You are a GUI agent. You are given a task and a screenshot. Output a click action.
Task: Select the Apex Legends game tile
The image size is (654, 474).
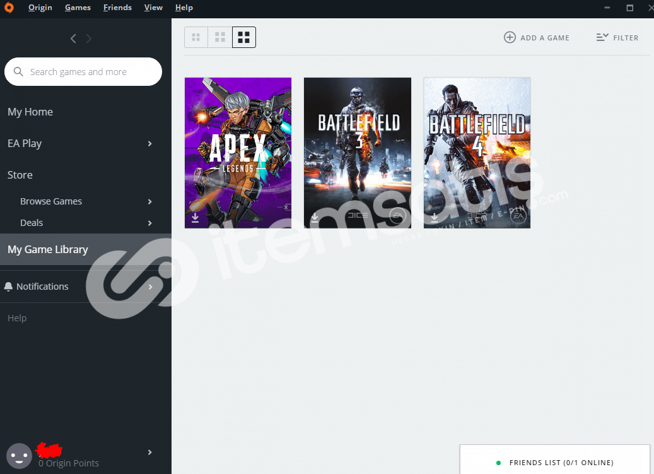[x=238, y=153]
